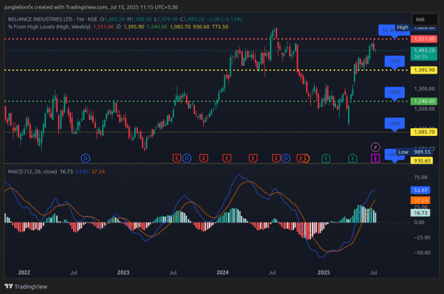Click the 75.00 MACD axis value

[421, 177]
